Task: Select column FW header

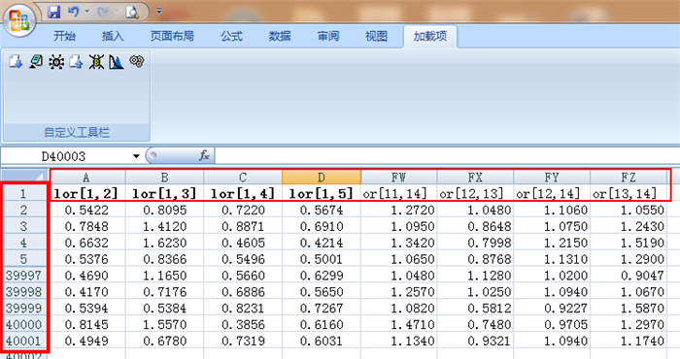Action: coord(398,178)
